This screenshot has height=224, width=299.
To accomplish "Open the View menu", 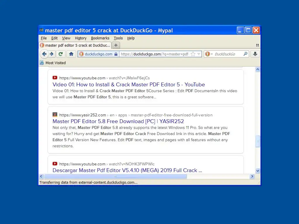I will 66,38.
